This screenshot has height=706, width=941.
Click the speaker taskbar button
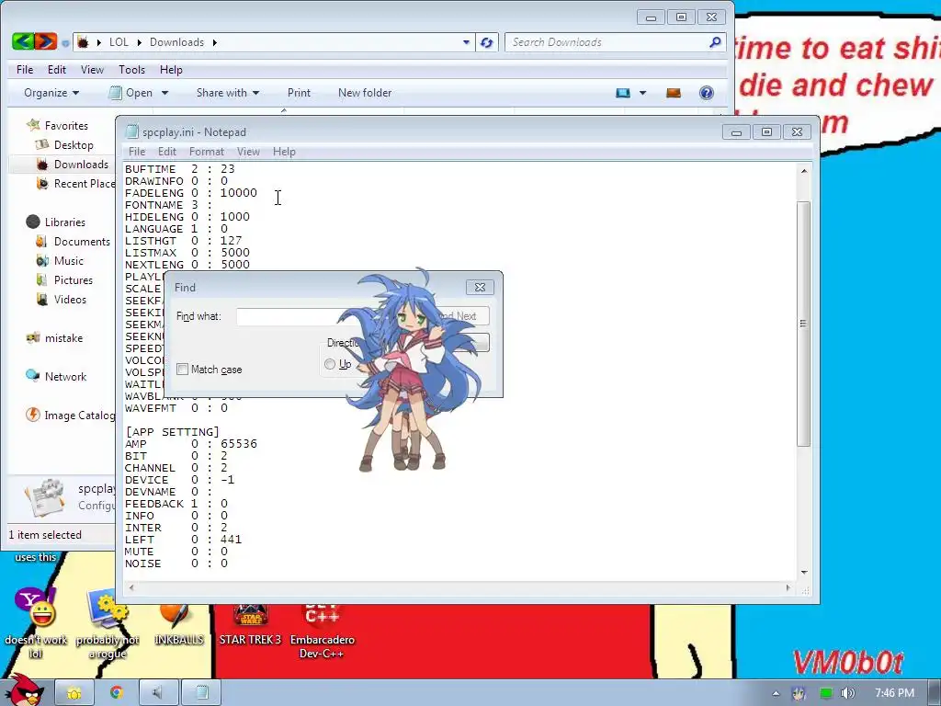(x=158, y=693)
